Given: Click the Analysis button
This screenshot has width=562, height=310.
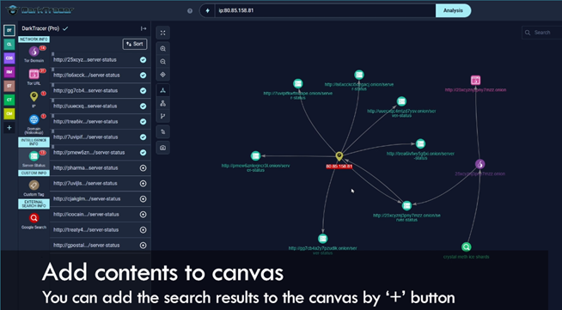Looking at the screenshot, I should point(453,10).
